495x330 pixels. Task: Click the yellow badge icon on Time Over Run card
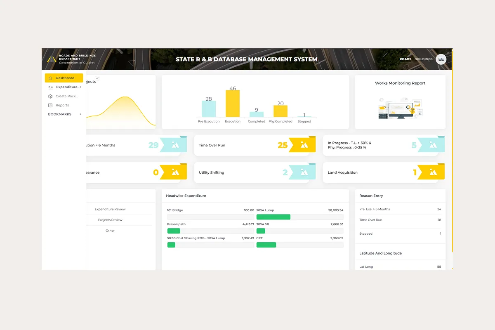click(x=304, y=144)
